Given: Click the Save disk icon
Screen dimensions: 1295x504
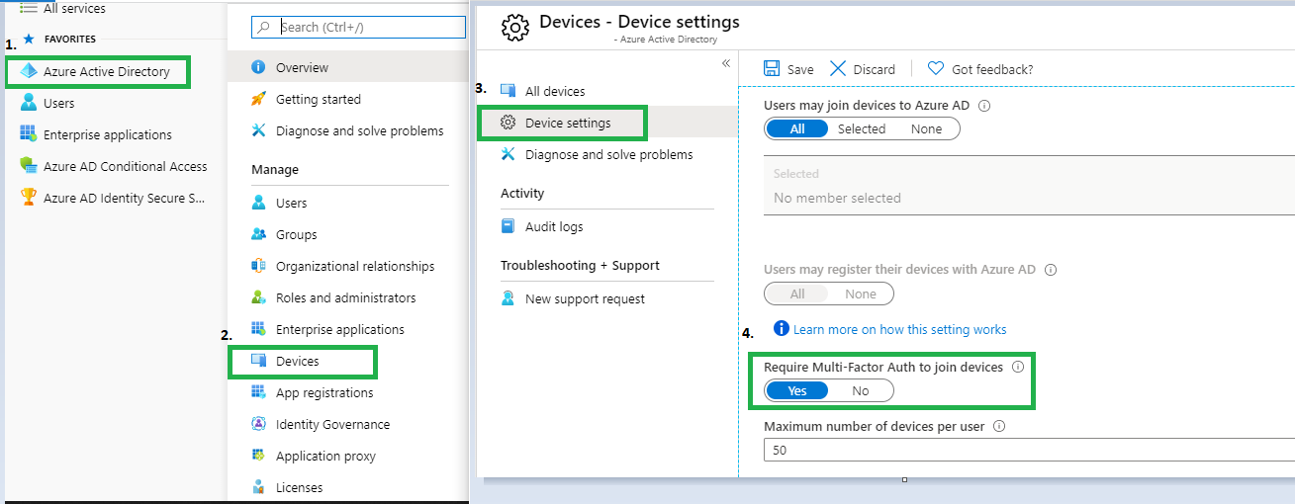Looking at the screenshot, I should (x=772, y=68).
